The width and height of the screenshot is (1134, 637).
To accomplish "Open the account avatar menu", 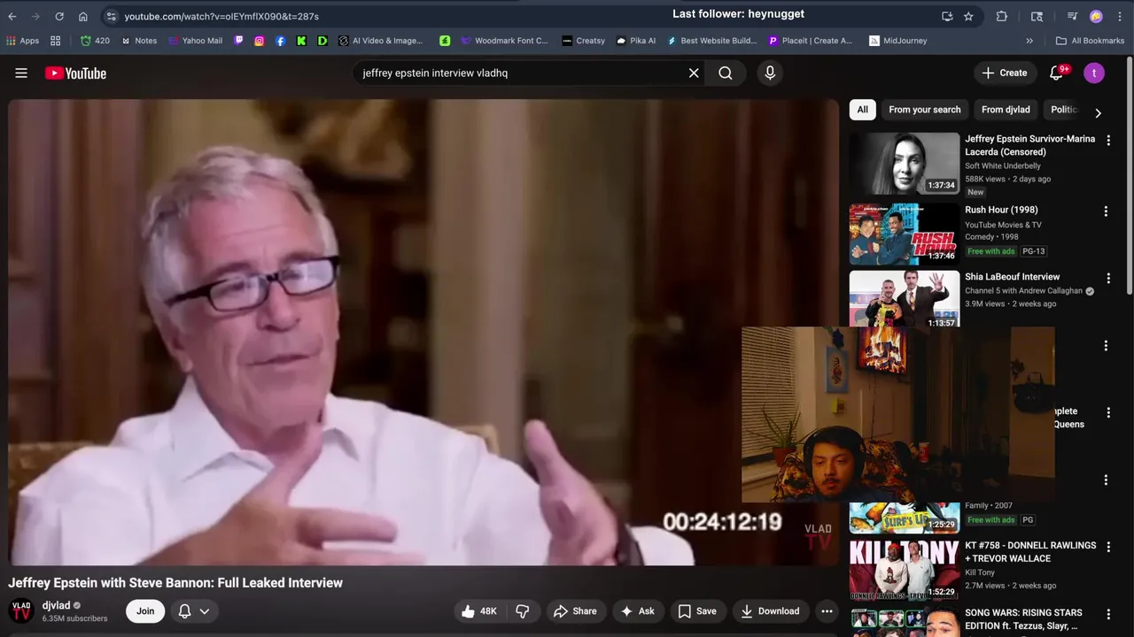I will 1094,73.
